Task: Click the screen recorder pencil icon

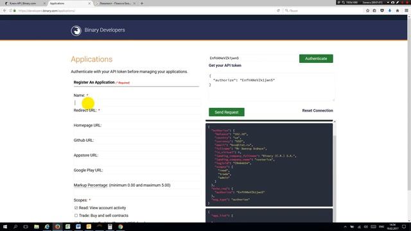Action: (x=398, y=3)
